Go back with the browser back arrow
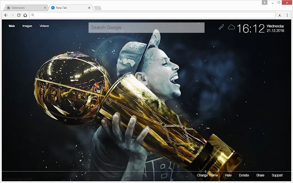 6,15
